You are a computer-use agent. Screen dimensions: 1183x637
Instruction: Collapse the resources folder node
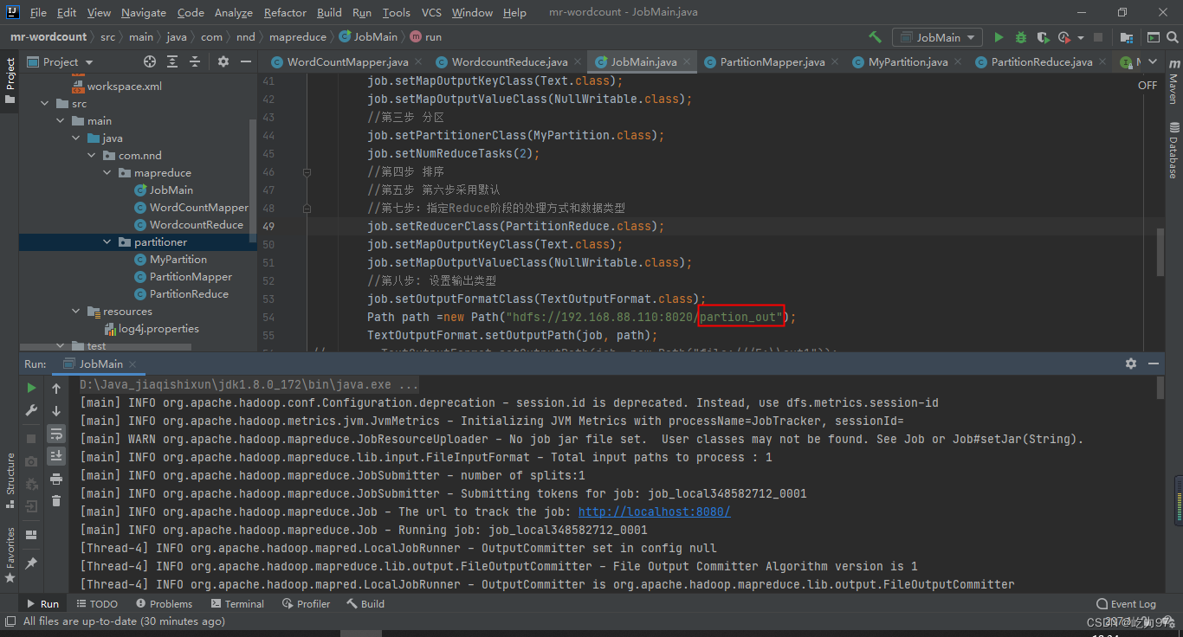click(76, 311)
